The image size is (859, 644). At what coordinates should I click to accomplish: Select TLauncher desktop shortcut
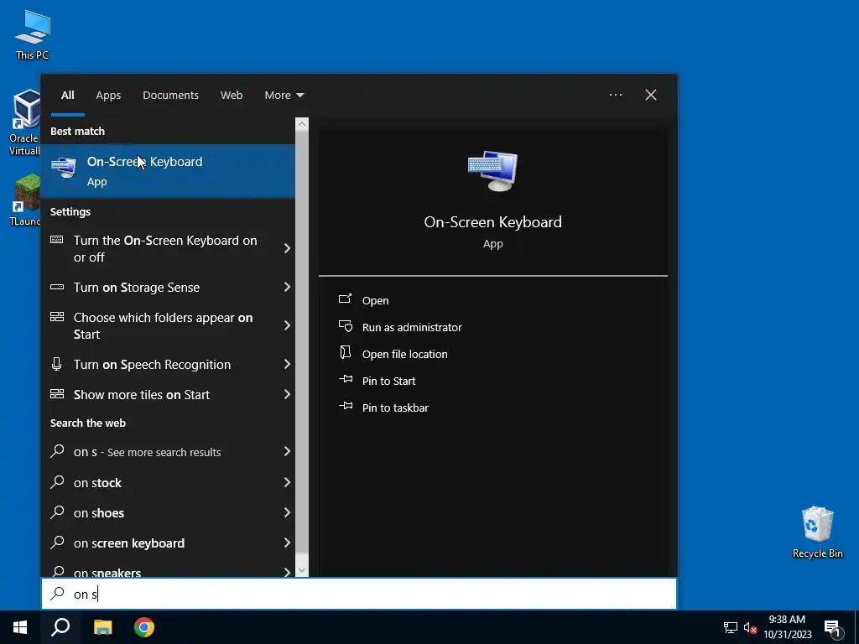26,200
